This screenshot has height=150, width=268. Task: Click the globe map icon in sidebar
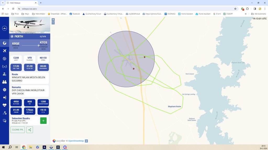pyautogui.click(x=4, y=43)
